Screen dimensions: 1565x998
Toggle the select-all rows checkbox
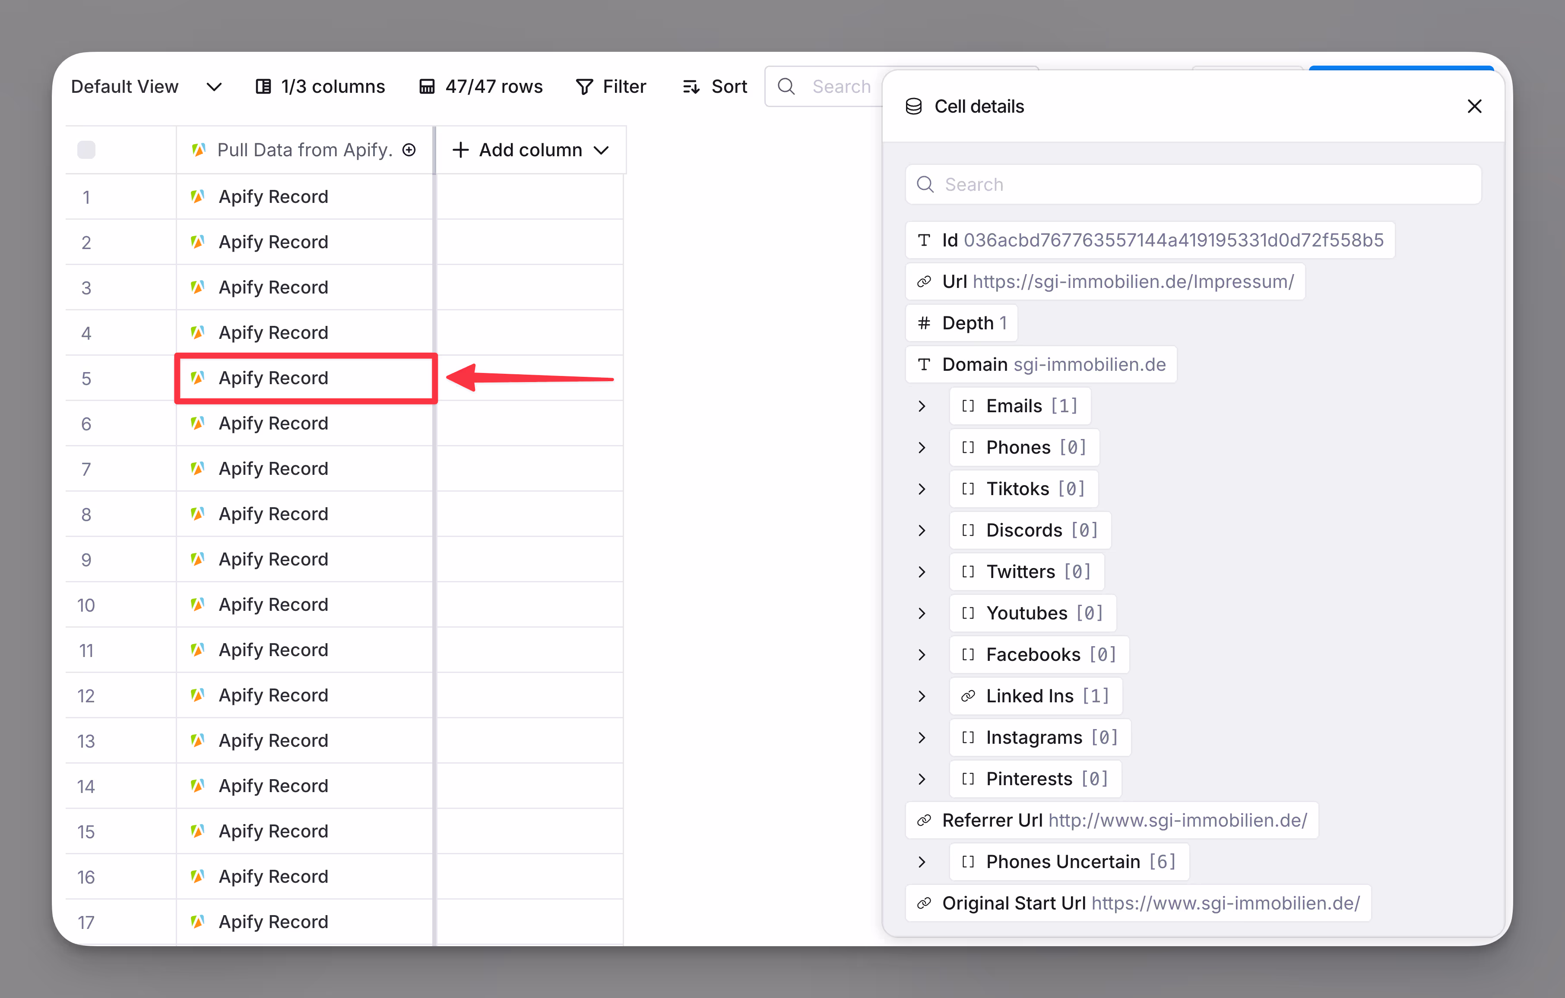coord(86,150)
